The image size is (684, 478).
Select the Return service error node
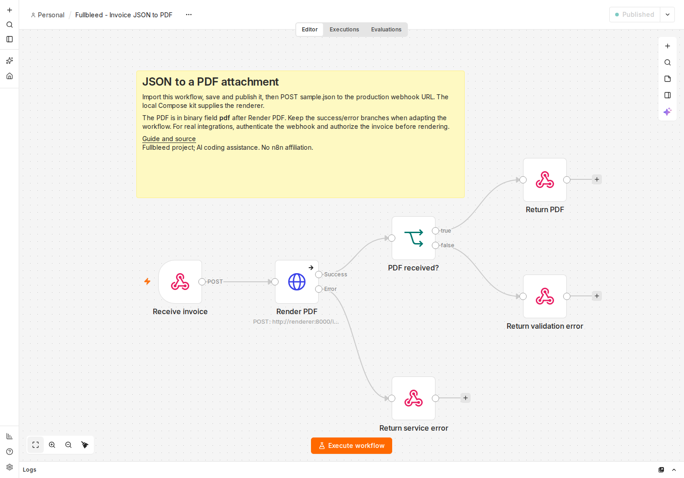coord(414,398)
